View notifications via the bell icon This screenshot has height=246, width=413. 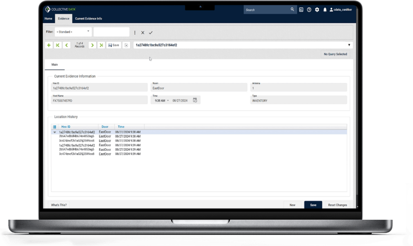325,10
